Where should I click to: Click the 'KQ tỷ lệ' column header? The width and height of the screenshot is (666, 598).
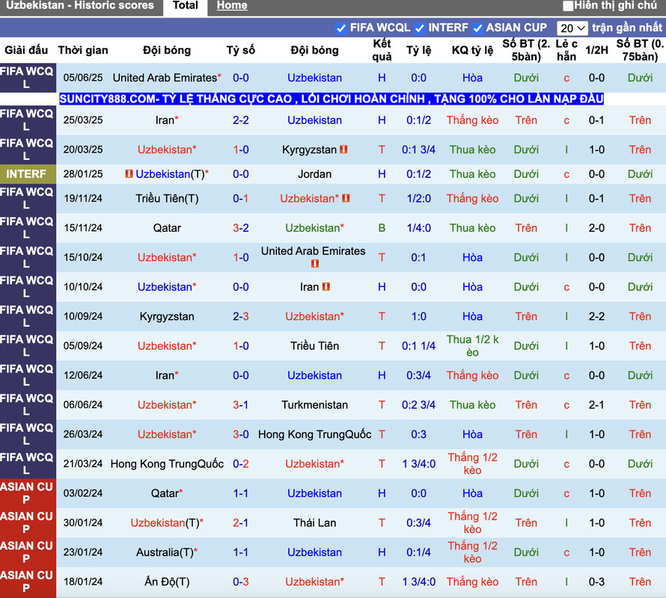pos(472,50)
